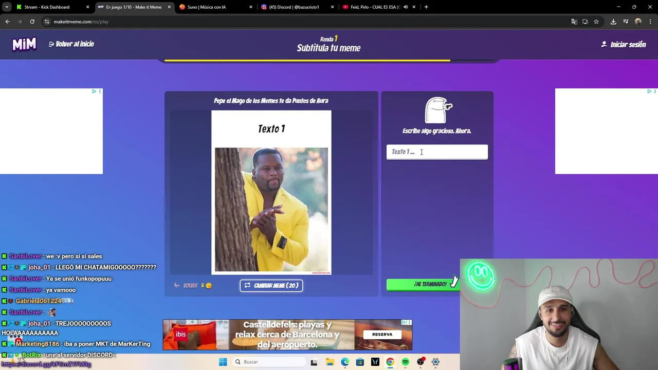Click the install app icon in address bar

585,22
